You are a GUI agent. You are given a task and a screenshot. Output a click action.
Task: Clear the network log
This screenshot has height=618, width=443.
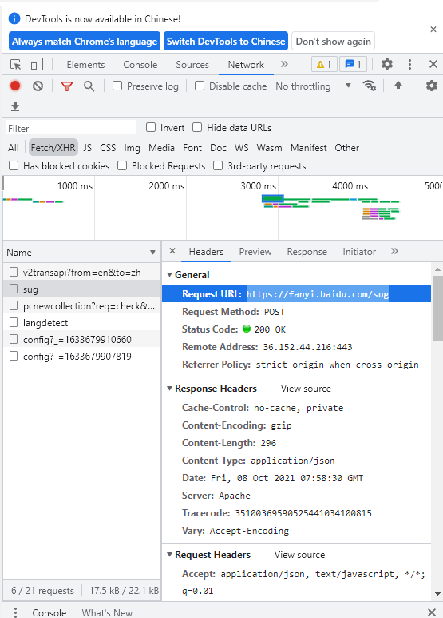[x=38, y=86]
